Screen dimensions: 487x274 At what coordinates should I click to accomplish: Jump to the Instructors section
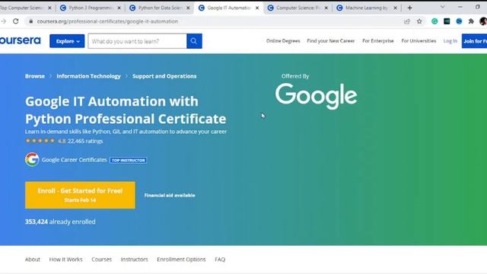(x=134, y=260)
